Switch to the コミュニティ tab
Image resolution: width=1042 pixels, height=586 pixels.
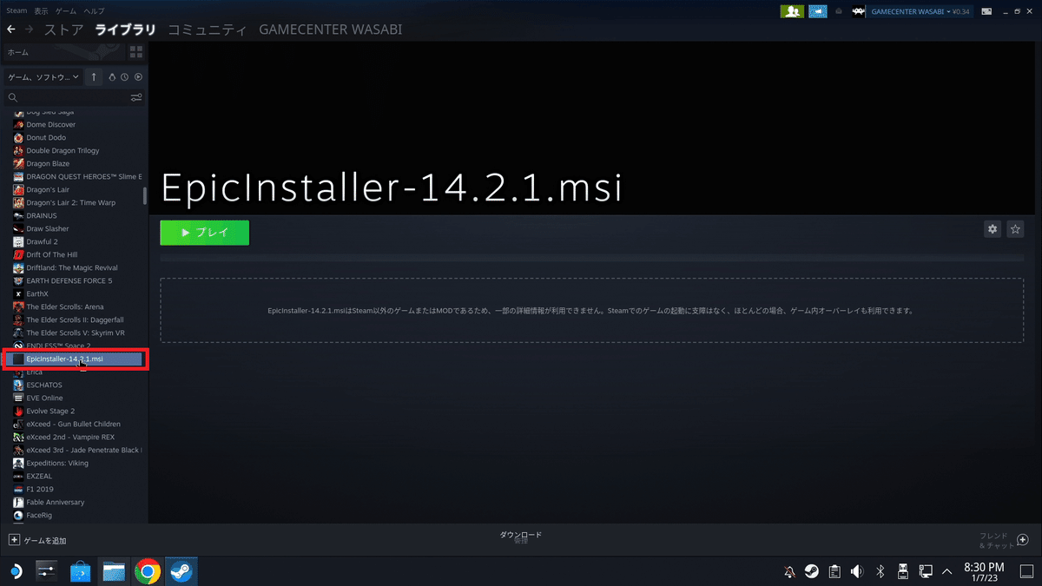coord(207,30)
